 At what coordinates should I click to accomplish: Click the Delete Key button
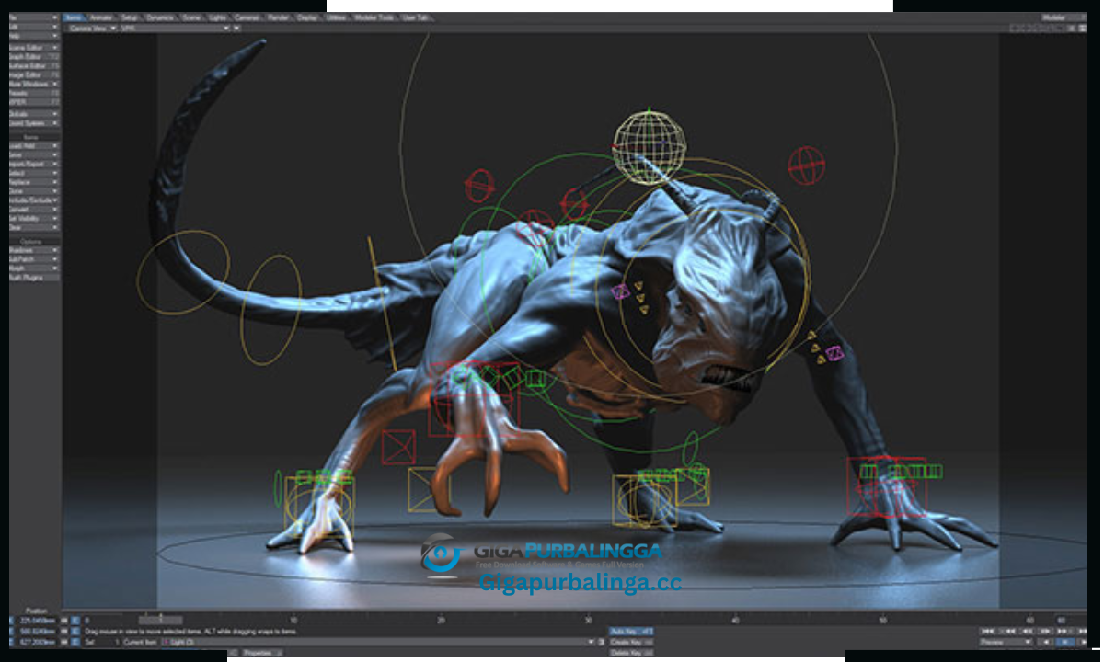631,653
